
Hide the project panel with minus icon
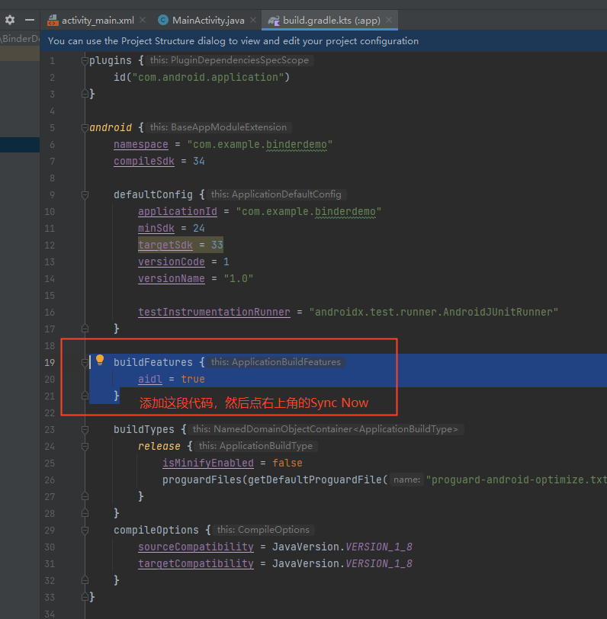[30, 20]
